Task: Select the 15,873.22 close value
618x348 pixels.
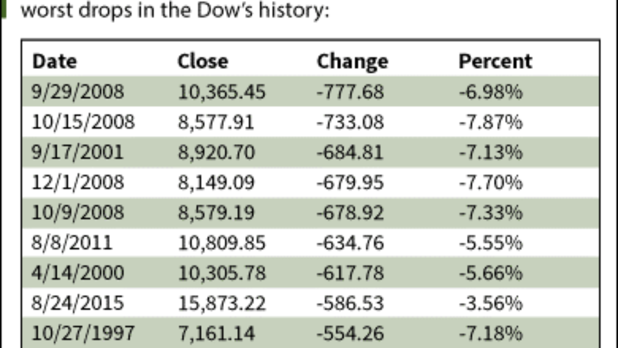Action: pos(222,304)
